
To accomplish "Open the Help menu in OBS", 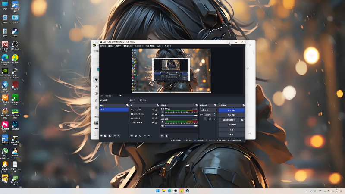I will tap(168, 46).
